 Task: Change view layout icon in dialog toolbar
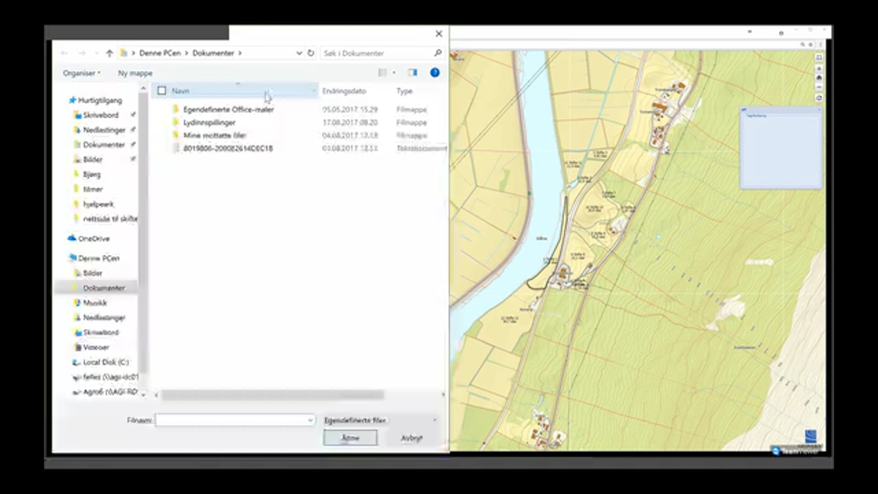coord(382,73)
